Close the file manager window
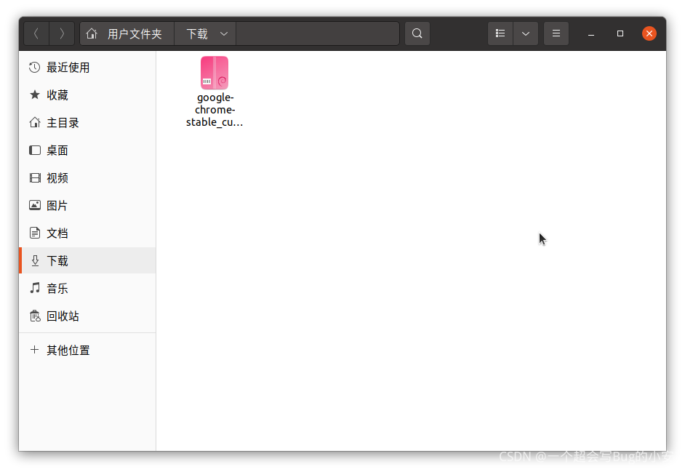 [x=649, y=33]
